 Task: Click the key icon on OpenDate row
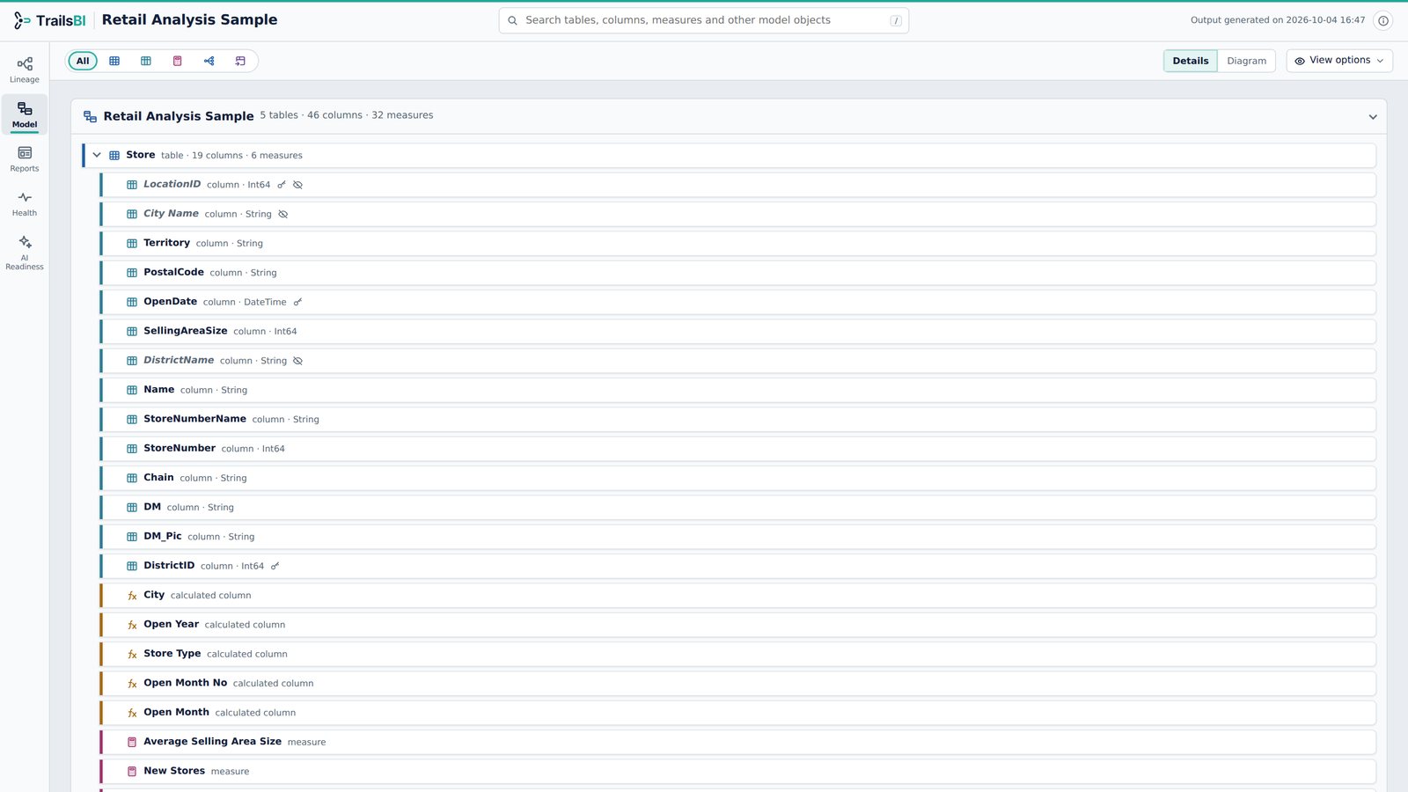[297, 302]
